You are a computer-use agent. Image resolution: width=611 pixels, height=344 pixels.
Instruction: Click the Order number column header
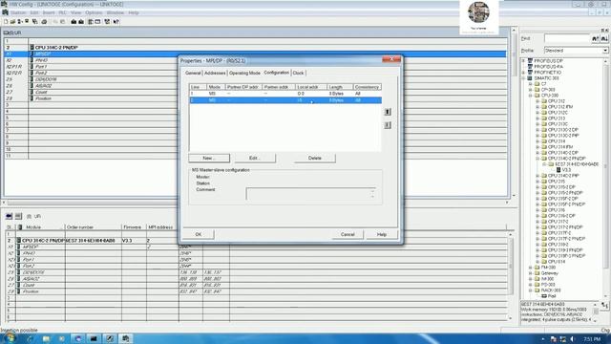coord(94,227)
